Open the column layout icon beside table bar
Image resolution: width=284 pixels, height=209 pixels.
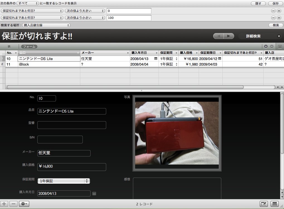click(280, 47)
